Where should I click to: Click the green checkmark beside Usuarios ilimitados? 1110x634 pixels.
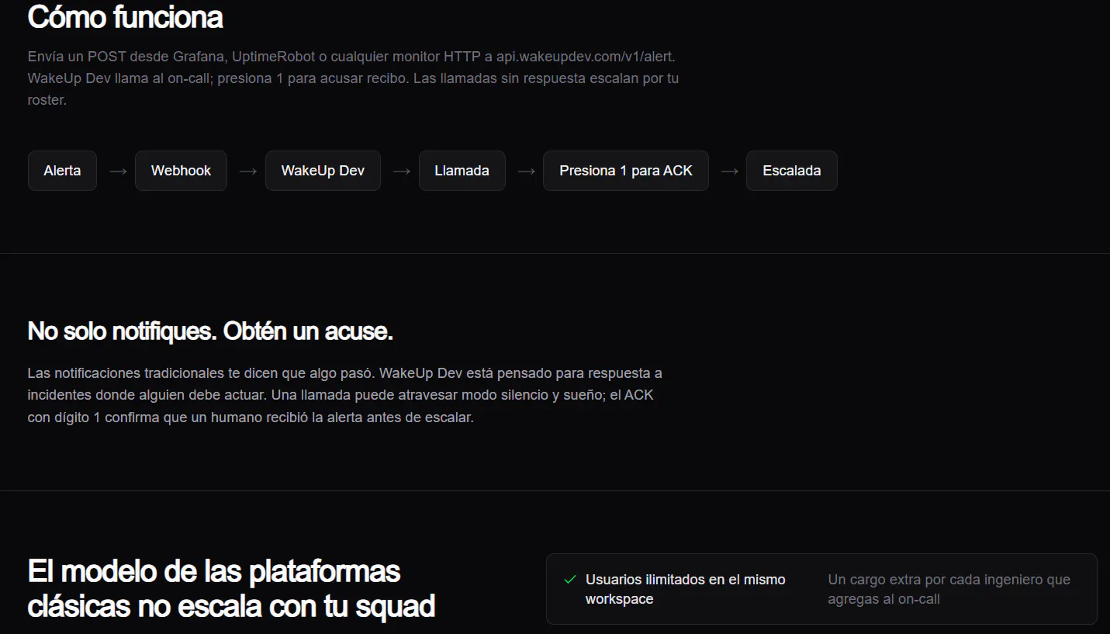pos(570,580)
